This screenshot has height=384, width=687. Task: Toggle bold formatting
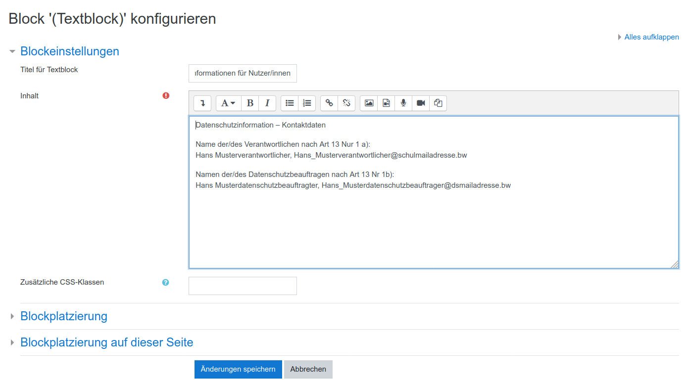pyautogui.click(x=250, y=103)
